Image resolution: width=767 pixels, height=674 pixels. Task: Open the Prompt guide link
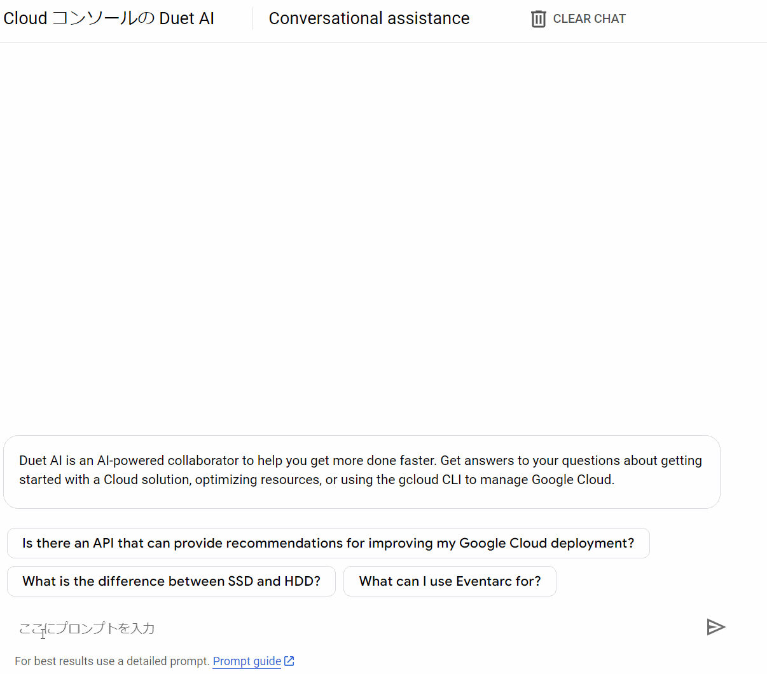[247, 661]
